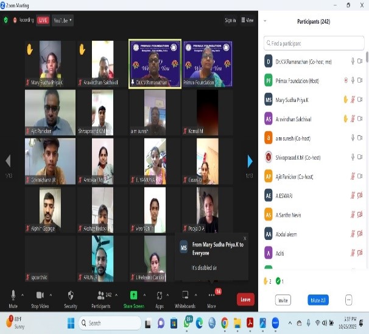Image resolution: width=369 pixels, height=334 pixels.
Task: Open Google Chrome from the taskbar
Action: 225,323
